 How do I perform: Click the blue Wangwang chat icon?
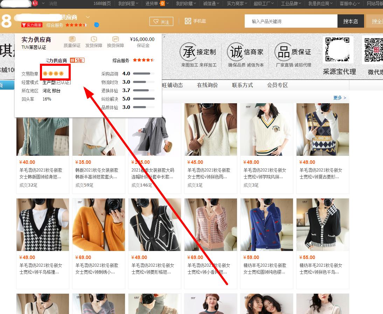tap(97, 25)
